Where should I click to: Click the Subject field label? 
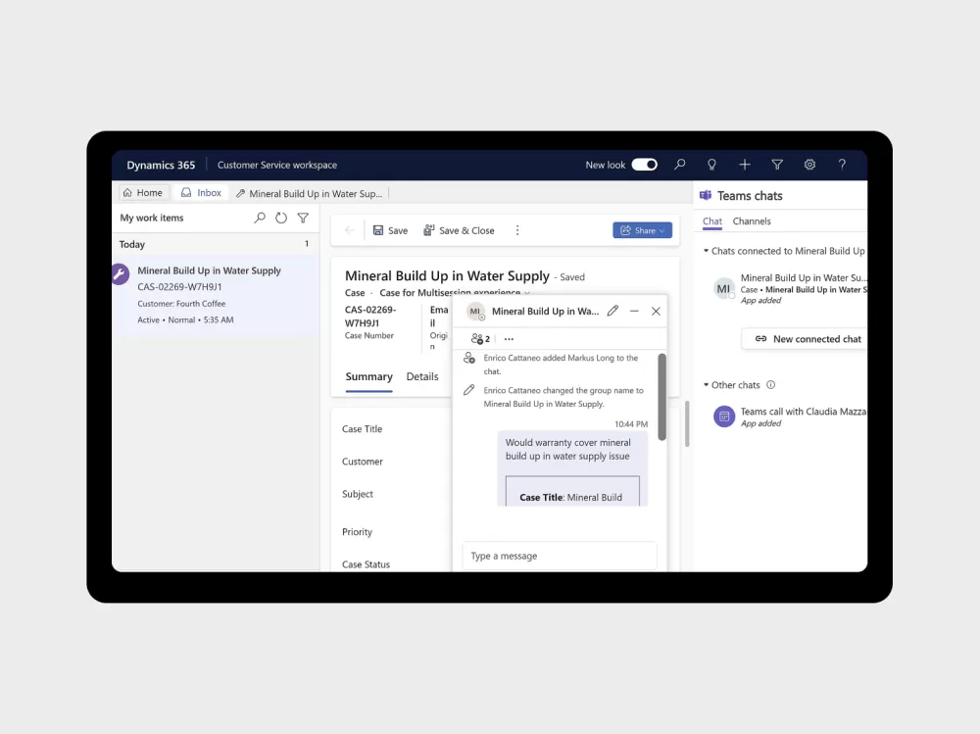[357, 494]
